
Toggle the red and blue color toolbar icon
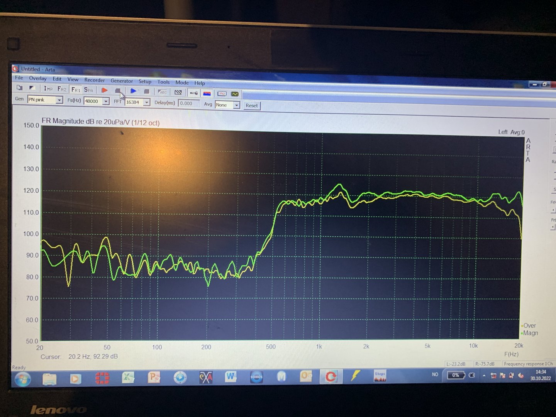click(207, 93)
